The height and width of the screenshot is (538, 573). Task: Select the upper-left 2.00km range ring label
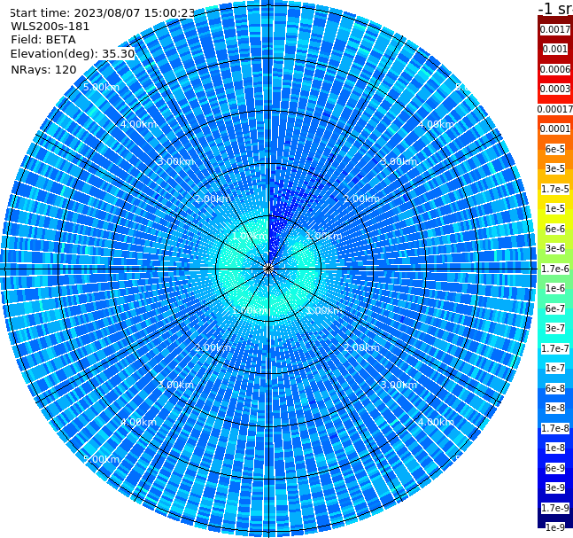[x=213, y=199]
